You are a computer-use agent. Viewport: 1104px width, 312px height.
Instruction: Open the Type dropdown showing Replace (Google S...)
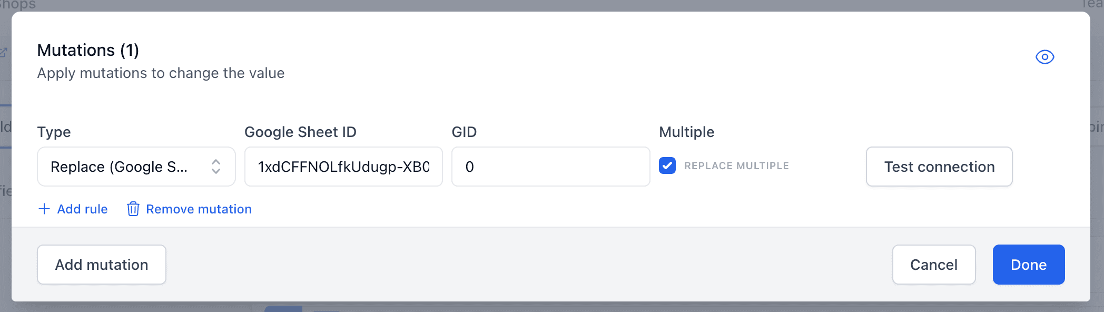136,167
